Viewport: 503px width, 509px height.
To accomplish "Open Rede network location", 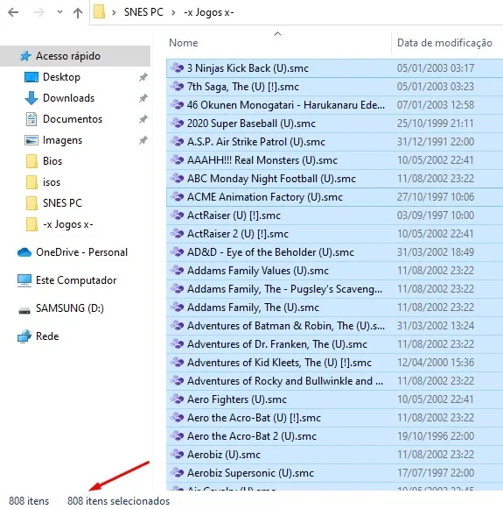I will [x=47, y=336].
